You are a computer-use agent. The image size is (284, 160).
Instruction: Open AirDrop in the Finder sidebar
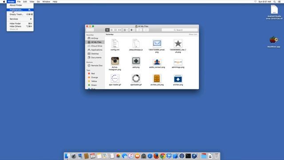[x=95, y=38]
